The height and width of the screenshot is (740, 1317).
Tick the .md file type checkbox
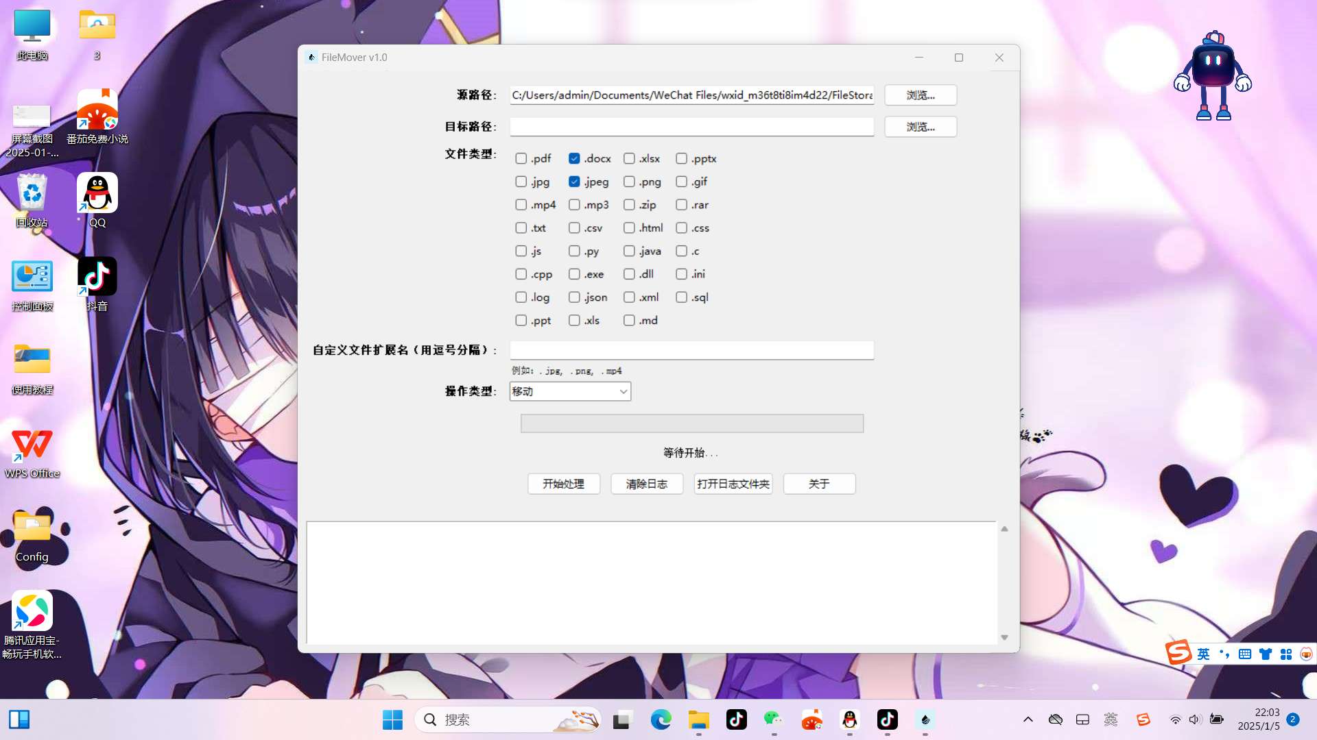pos(629,321)
